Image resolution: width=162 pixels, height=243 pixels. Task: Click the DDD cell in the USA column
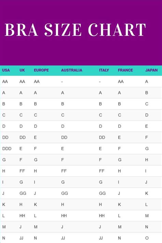(7, 149)
